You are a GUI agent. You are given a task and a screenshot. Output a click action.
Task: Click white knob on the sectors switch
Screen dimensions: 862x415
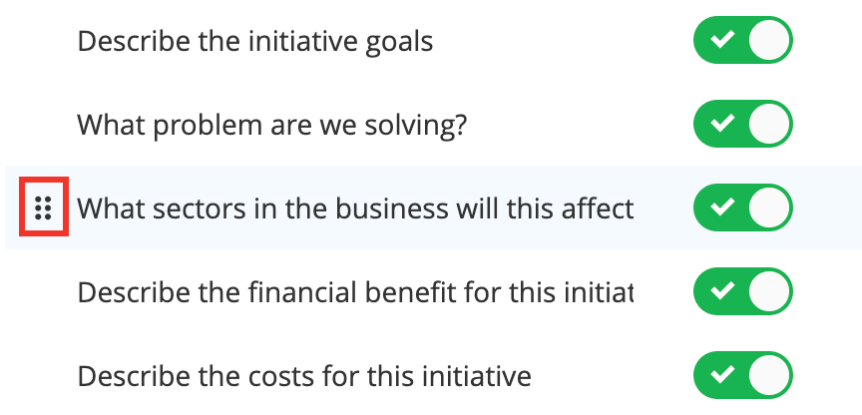pyautogui.click(x=768, y=207)
